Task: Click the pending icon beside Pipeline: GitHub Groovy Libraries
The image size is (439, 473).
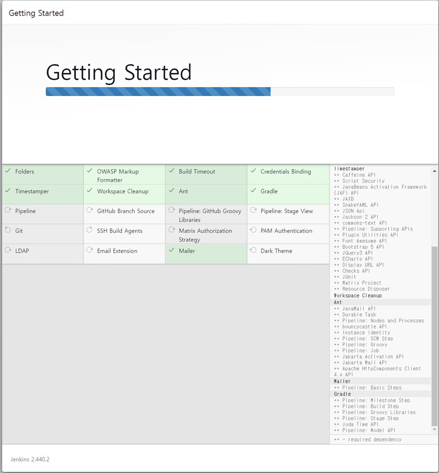Action: (x=172, y=210)
